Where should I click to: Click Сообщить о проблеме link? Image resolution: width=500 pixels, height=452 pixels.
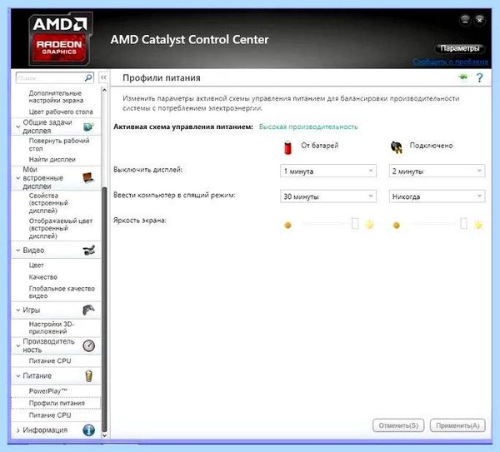[450, 62]
